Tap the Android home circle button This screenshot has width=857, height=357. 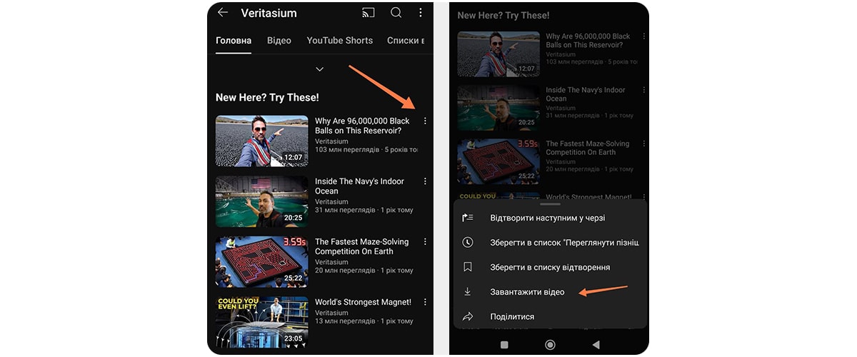click(x=550, y=344)
